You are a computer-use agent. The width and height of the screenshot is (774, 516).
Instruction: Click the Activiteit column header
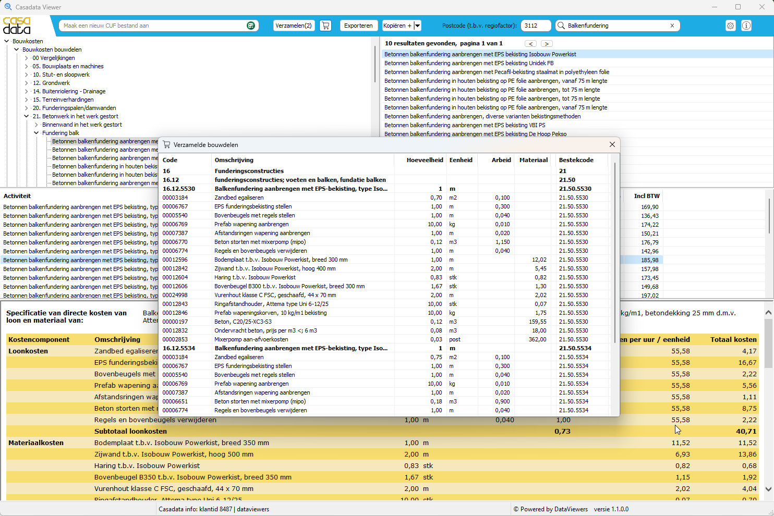click(17, 196)
